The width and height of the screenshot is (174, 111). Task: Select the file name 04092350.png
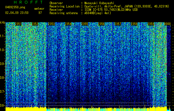click(15, 7)
